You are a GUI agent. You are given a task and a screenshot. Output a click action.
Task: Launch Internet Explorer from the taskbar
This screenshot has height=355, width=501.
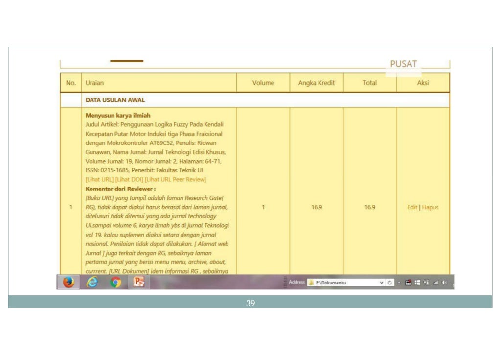coord(92,282)
